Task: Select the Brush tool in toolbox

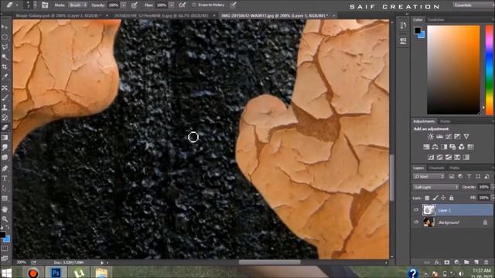Action: coord(5,98)
